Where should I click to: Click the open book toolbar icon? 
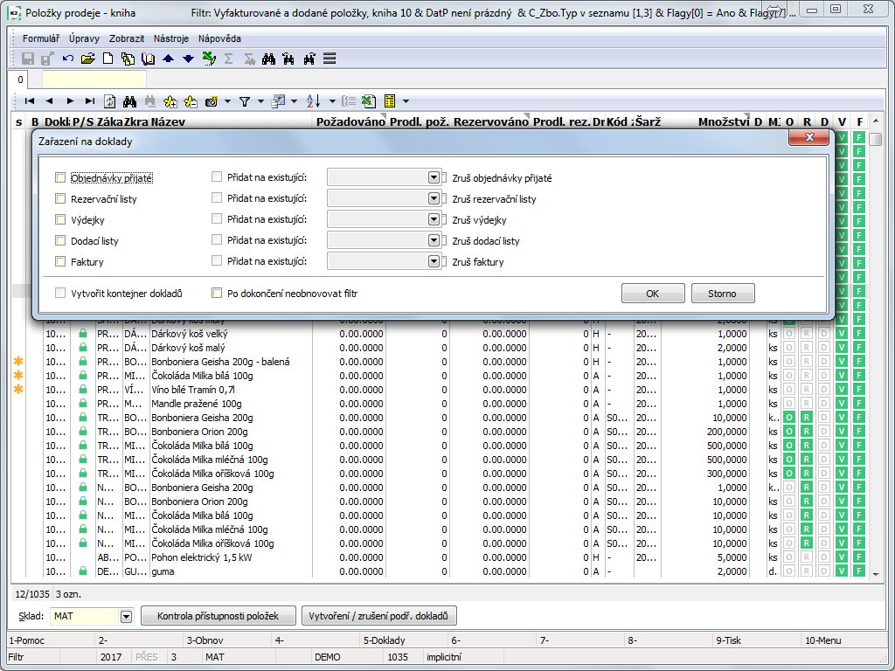coord(148,59)
